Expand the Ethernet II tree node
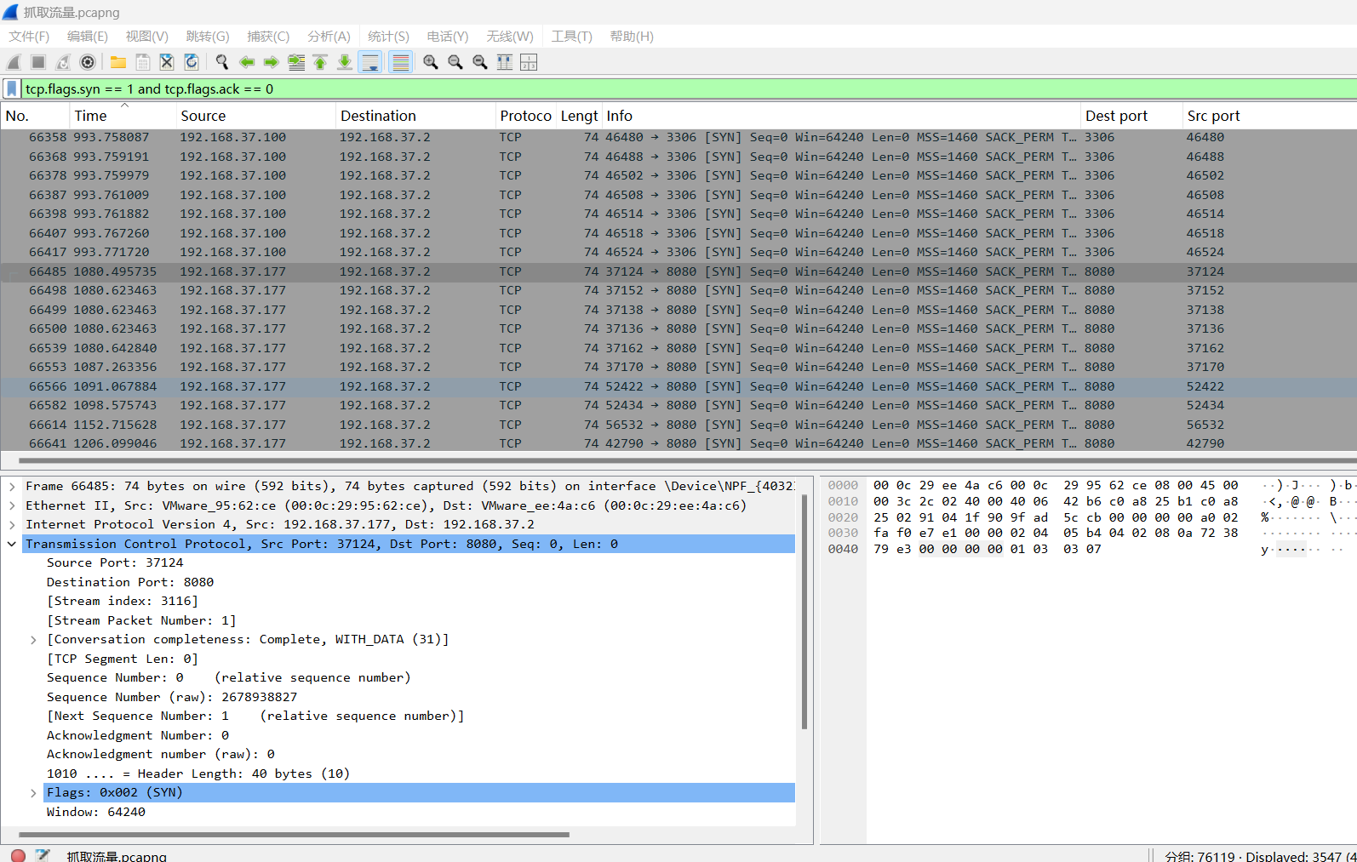Screen dimensions: 1357x862 (12, 505)
